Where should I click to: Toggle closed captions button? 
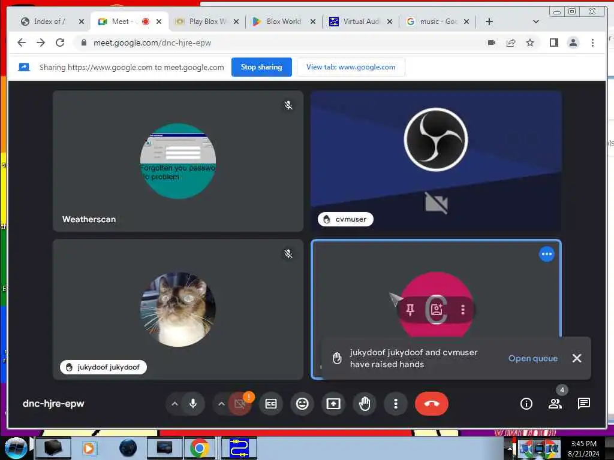[271, 404]
